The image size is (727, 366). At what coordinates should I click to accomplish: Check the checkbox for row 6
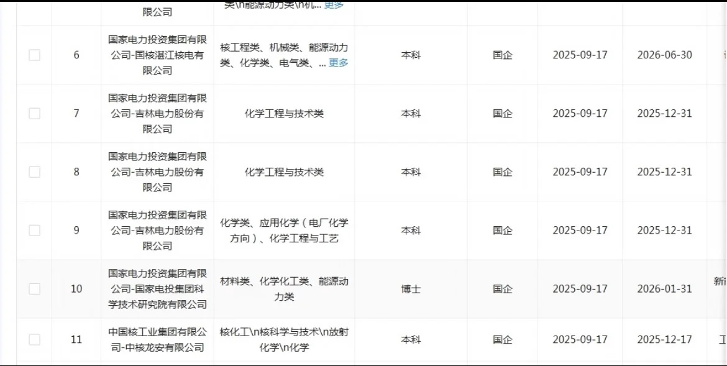tap(34, 55)
